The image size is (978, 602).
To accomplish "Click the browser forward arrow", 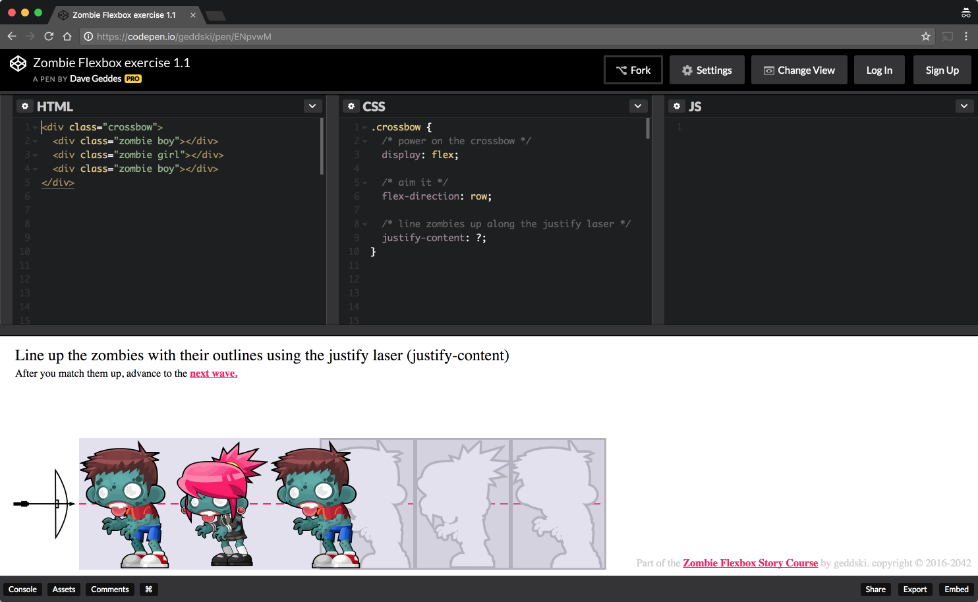I will point(30,36).
